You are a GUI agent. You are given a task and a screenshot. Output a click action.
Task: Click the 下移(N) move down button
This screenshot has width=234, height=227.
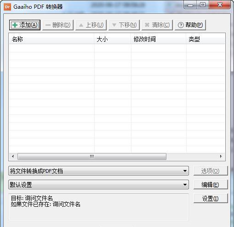pos(124,25)
